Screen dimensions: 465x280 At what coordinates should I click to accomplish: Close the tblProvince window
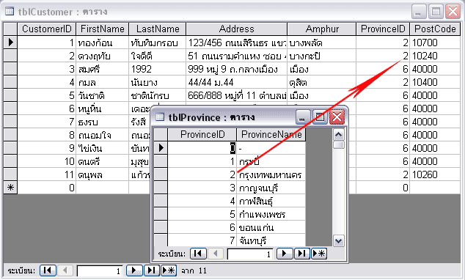pyautogui.click(x=337, y=117)
